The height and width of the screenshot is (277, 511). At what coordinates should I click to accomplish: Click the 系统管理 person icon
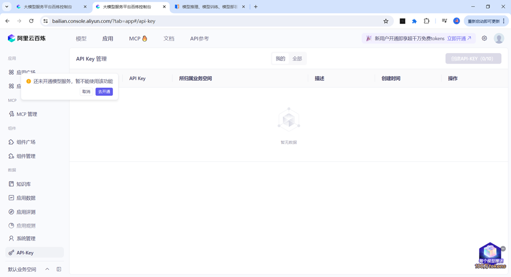(11, 238)
